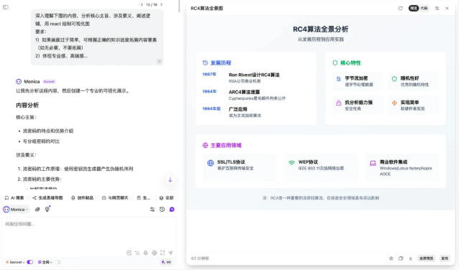This screenshot has width=461, height=272.
Task: Open chat history clock icon
Action: (162, 210)
